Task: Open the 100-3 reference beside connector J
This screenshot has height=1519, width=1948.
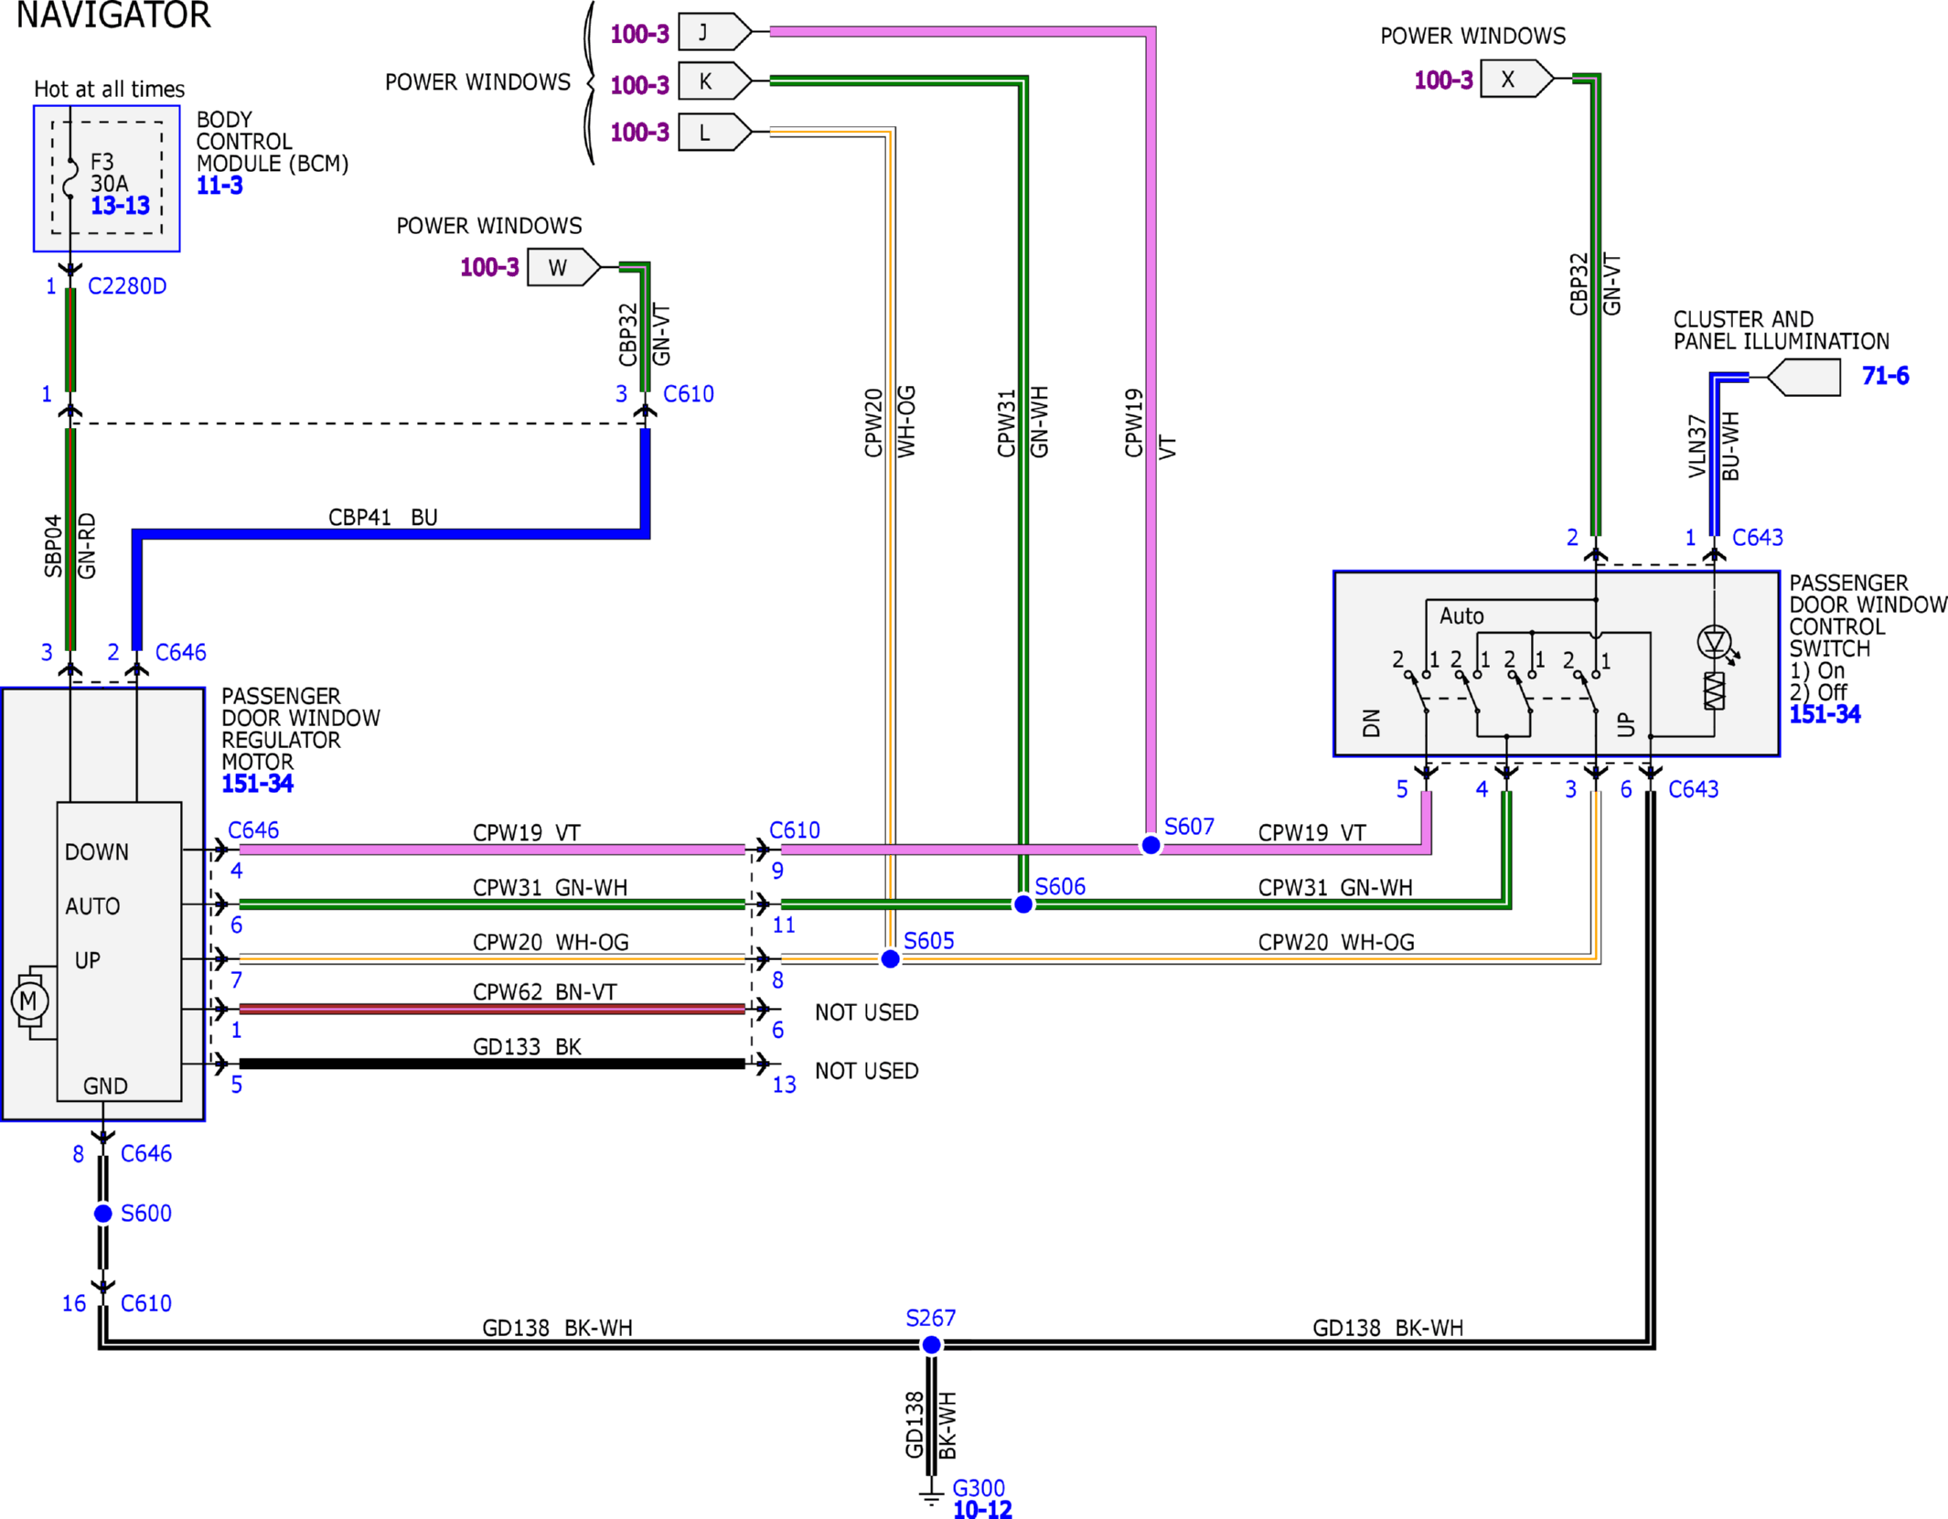Action: click(640, 35)
